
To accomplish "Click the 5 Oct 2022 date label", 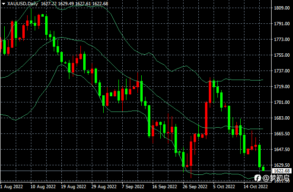I will (x=224, y=187).
